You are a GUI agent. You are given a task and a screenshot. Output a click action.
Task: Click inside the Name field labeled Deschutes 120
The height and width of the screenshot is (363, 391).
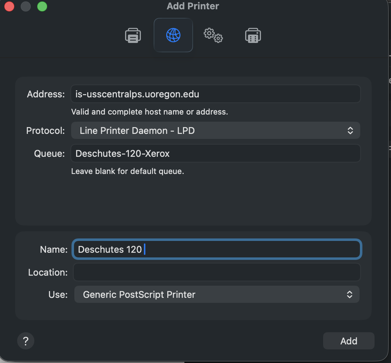pyautogui.click(x=217, y=249)
